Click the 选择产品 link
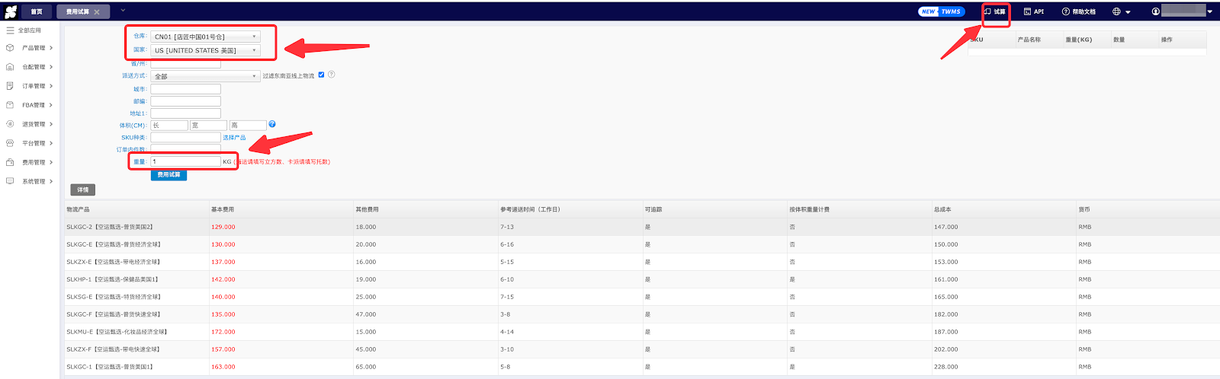This screenshot has width=1220, height=379. pos(234,138)
